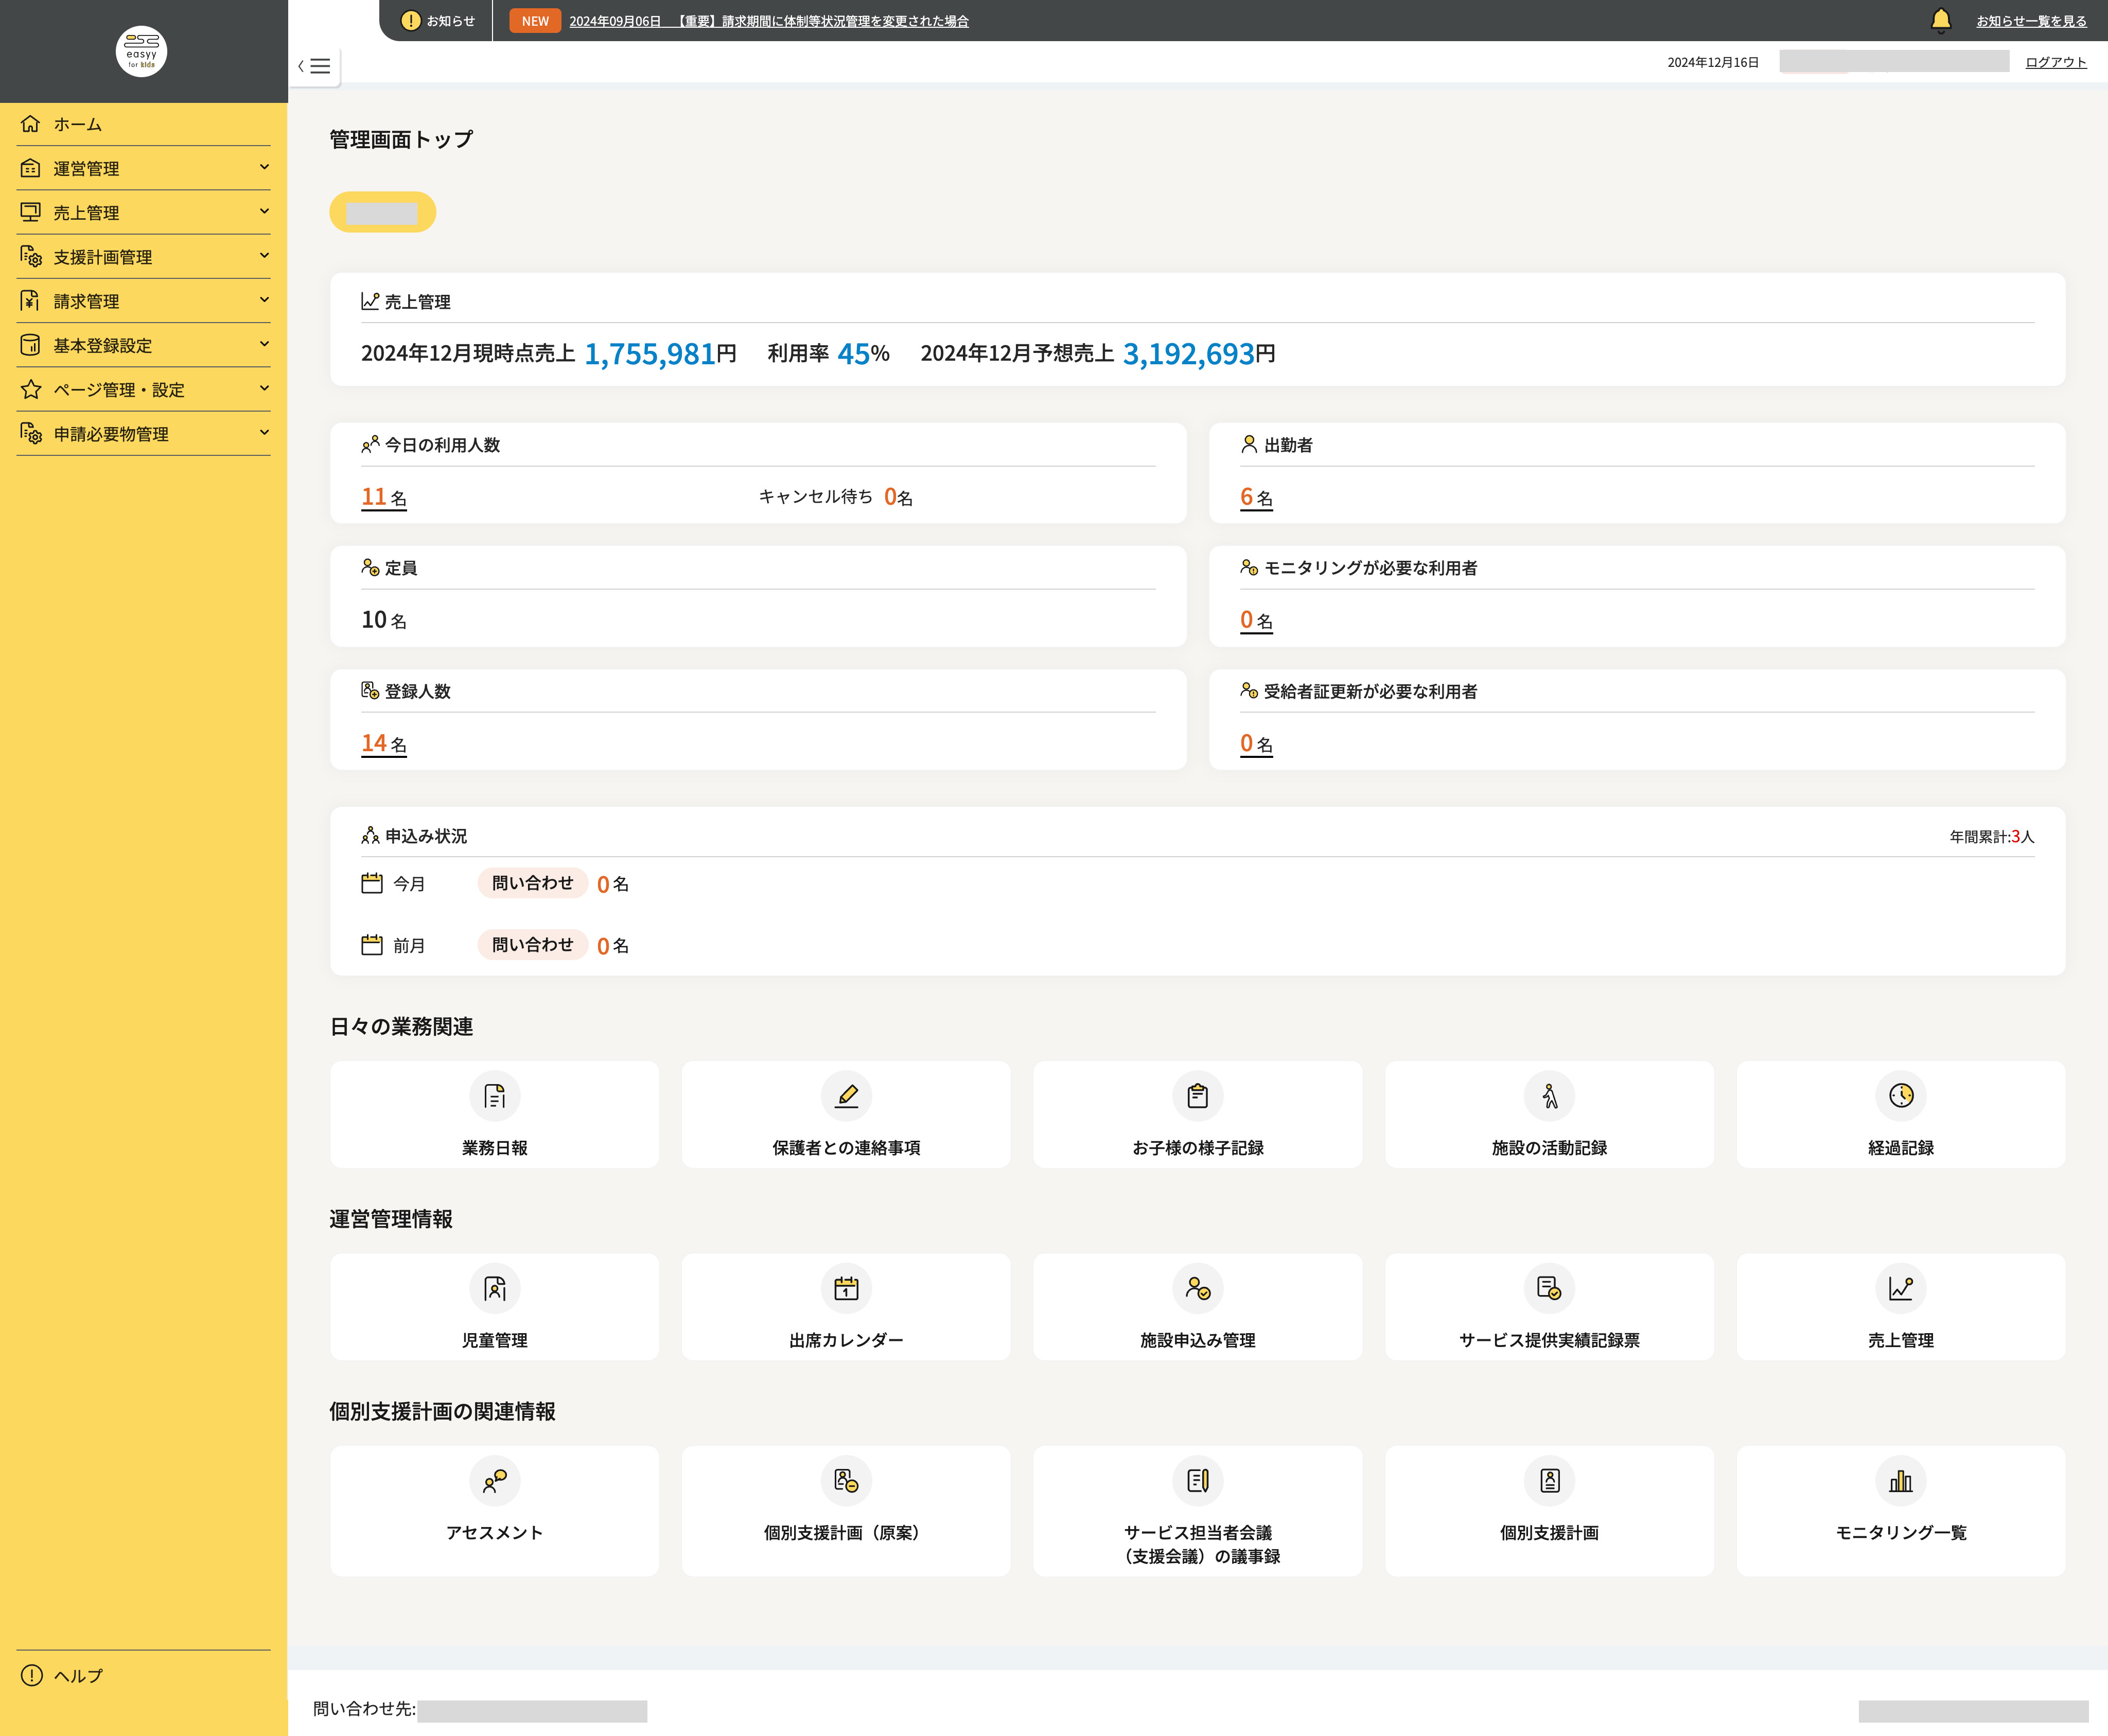Click the help exclamation icon
The image size is (2108, 1736).
[32, 1675]
